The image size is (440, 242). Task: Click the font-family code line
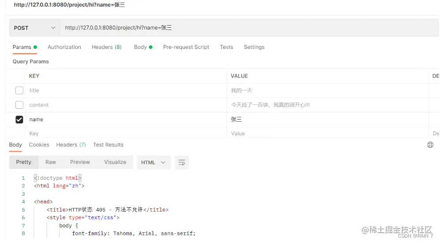coord(134,233)
